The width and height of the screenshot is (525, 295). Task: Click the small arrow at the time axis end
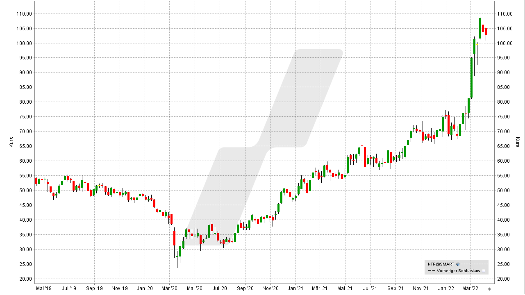[x=489, y=289]
